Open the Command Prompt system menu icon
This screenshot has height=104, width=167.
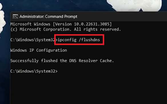click(x=15, y=17)
